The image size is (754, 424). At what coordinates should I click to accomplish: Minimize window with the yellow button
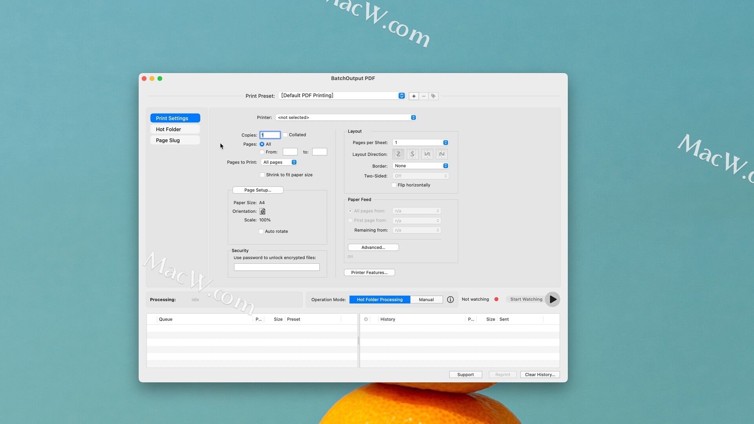[x=152, y=79]
